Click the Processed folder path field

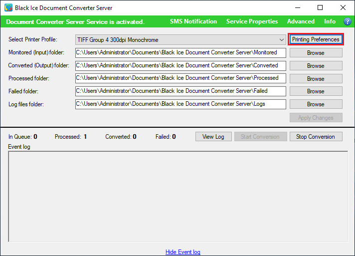click(x=180, y=78)
